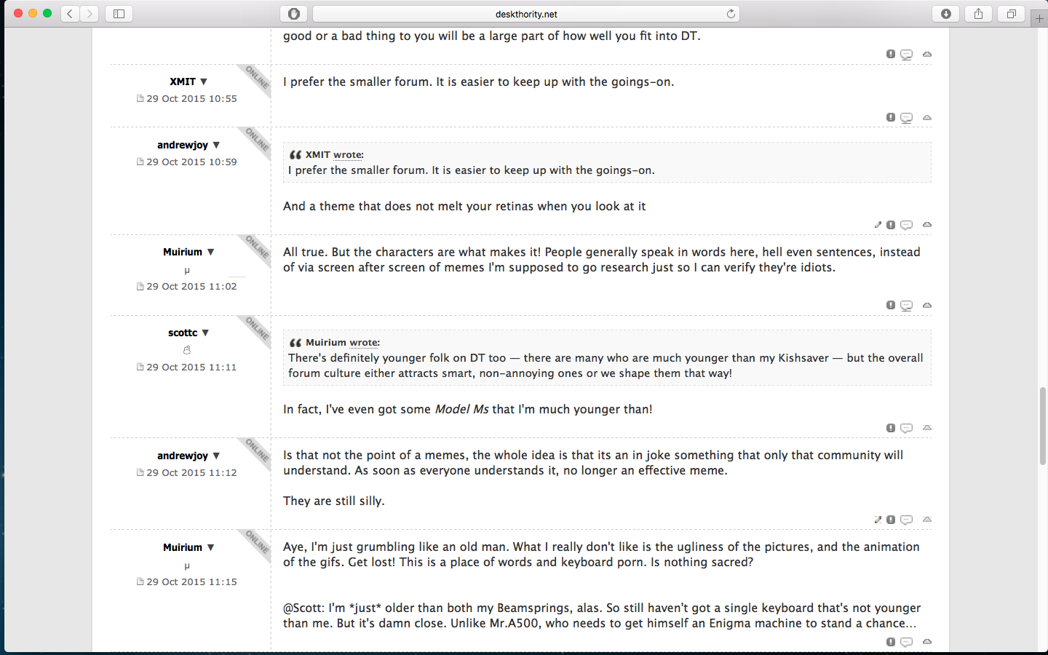Open a new tab with the plus button

pyautogui.click(x=1039, y=17)
